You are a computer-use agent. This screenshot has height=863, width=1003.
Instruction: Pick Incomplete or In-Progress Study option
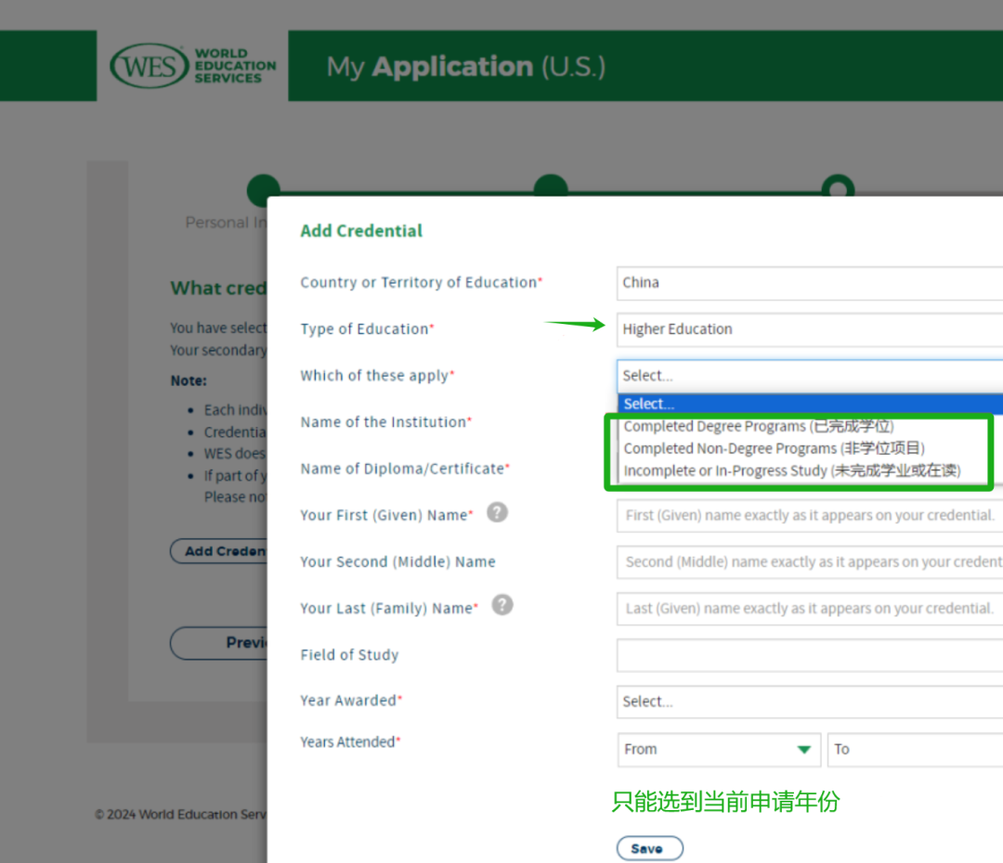[x=791, y=471]
